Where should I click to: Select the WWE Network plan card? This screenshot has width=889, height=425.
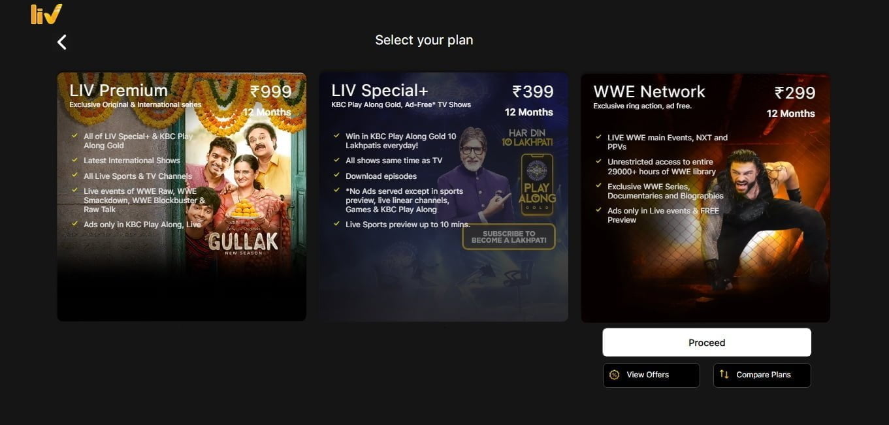(x=705, y=198)
